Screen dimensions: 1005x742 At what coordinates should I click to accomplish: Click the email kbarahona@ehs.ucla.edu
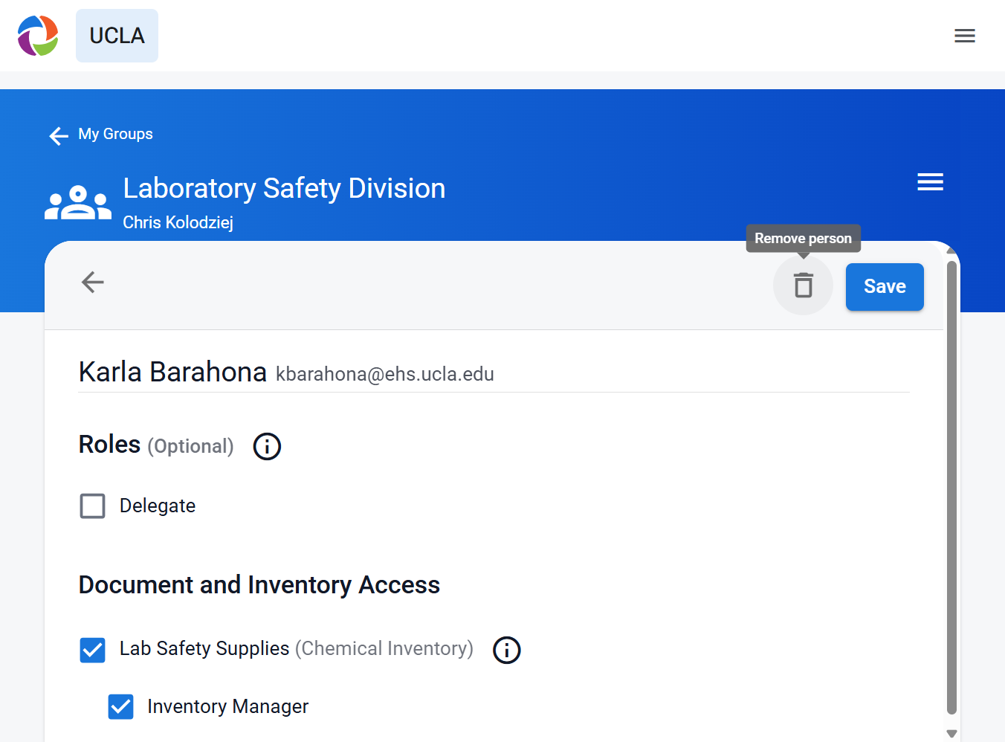click(385, 374)
